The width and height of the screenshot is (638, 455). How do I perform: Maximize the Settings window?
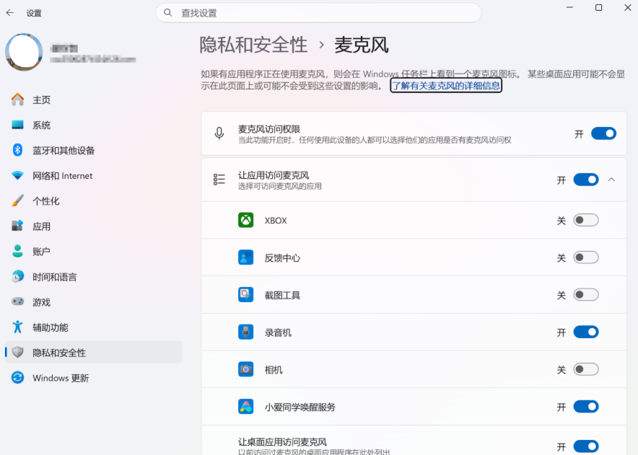pos(598,7)
